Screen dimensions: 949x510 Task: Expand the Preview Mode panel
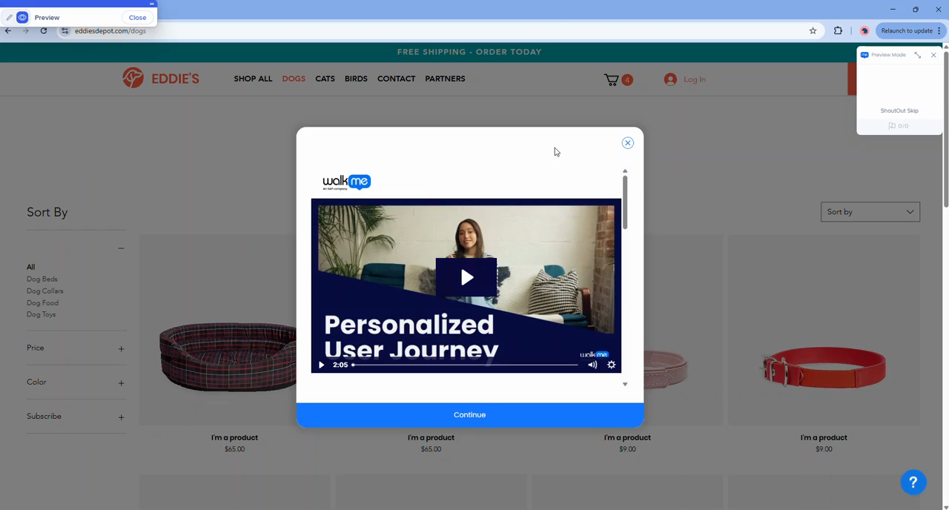pyautogui.click(x=918, y=55)
